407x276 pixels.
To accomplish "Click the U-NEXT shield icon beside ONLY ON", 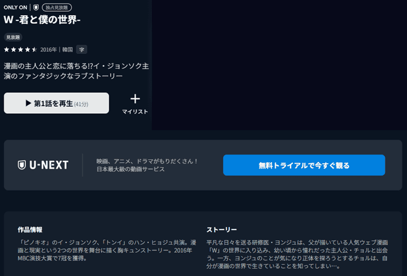I will pos(36,8).
